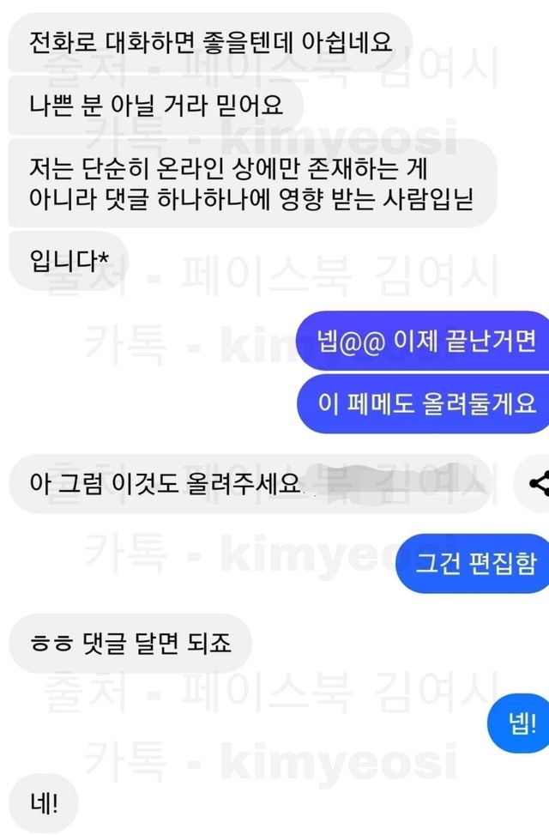Select the last gray bubble '네!'
This screenshot has height=835, width=549.
(x=44, y=803)
